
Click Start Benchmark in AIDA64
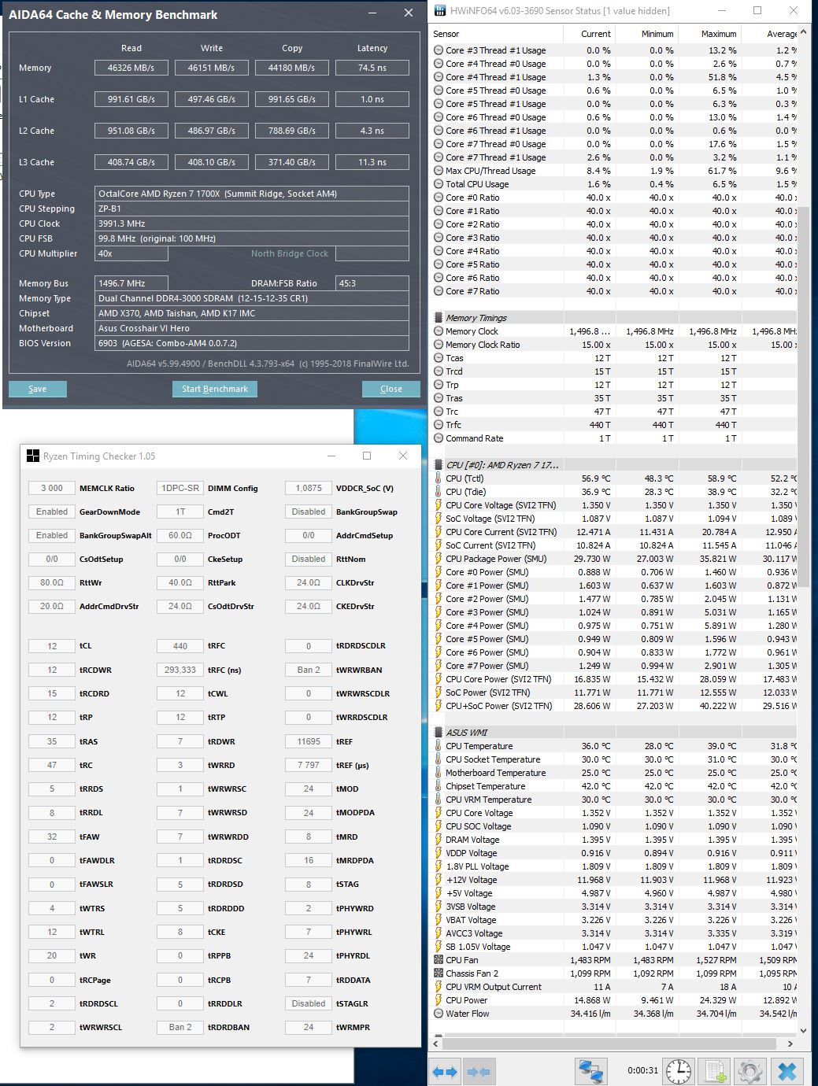214,389
